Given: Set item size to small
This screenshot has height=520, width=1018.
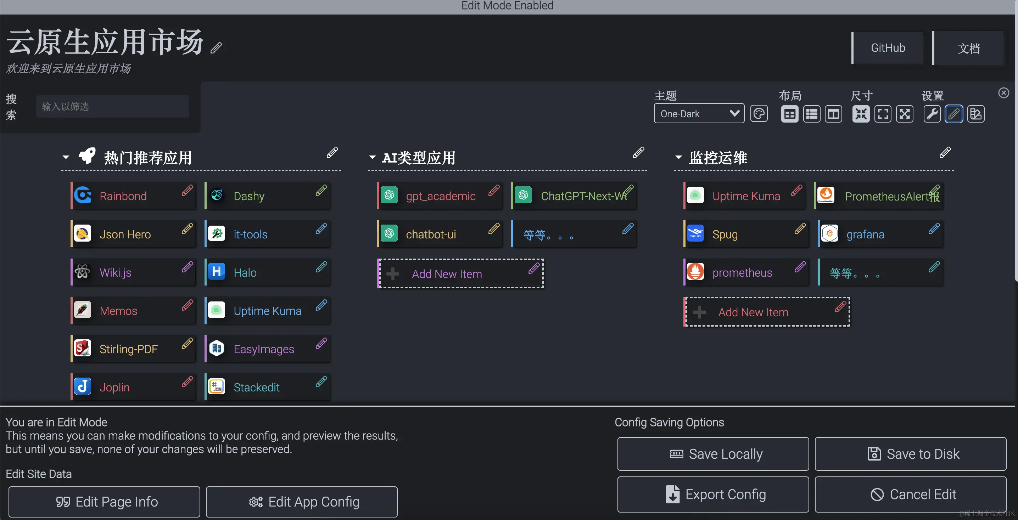Looking at the screenshot, I should [x=861, y=114].
